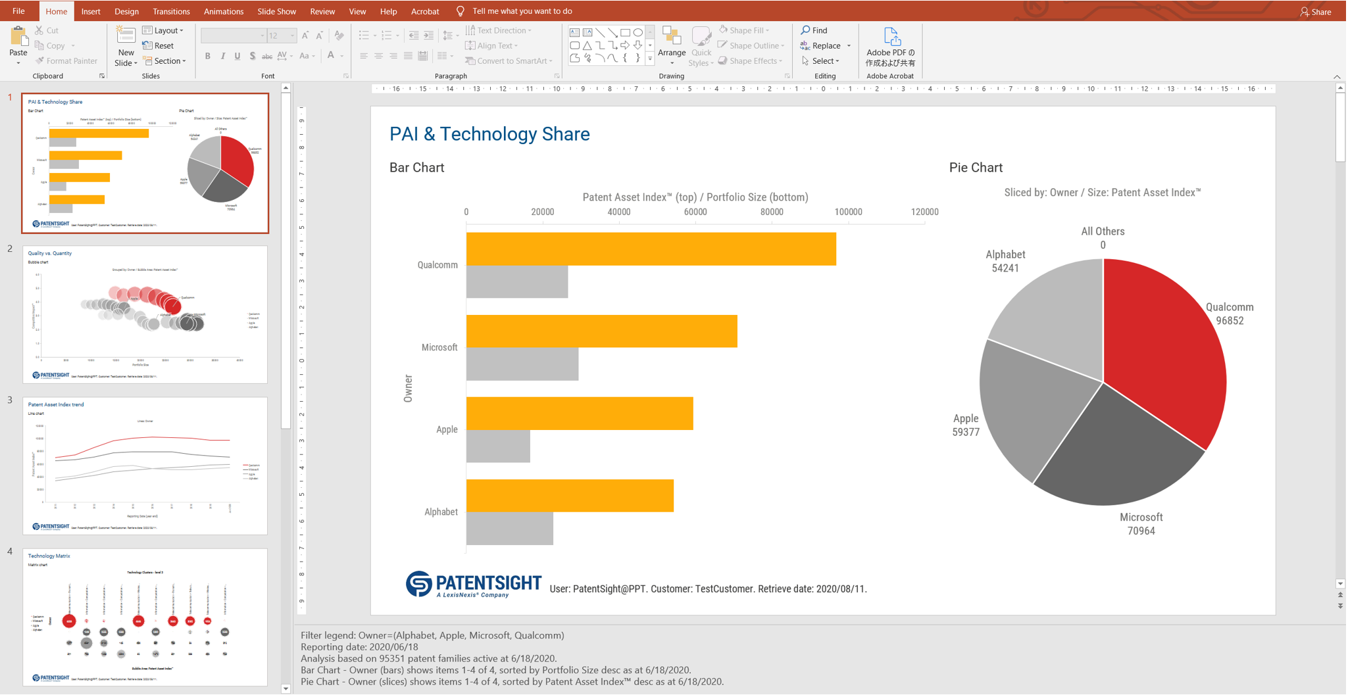Viewport: 1348px width, 695px height.
Task: Click the Find magnifier icon
Action: [805, 30]
